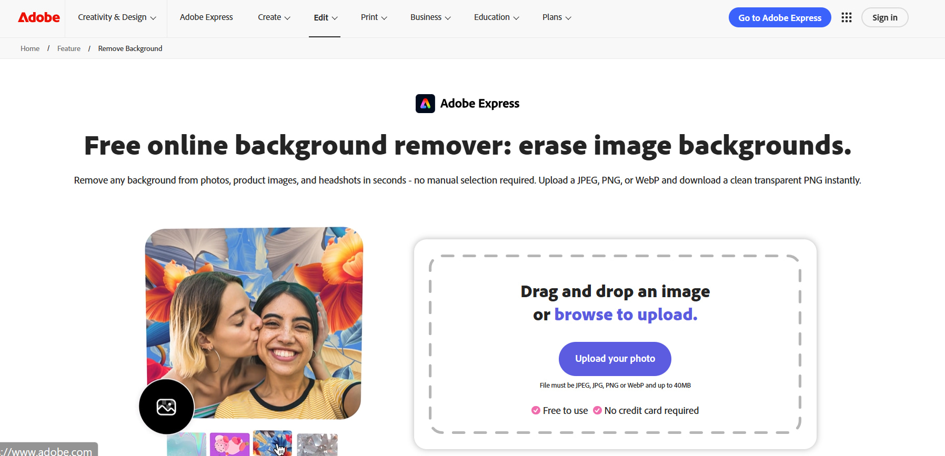The height and width of the screenshot is (456, 945).
Task: Select the teal gradient background thumbnail
Action: (x=186, y=444)
